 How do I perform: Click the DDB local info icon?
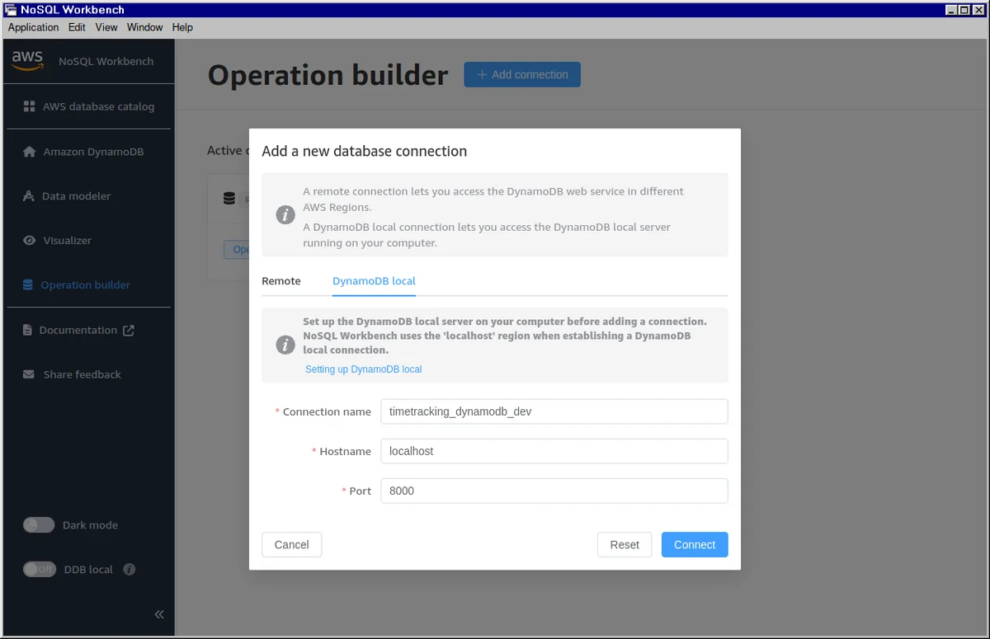pyautogui.click(x=129, y=569)
